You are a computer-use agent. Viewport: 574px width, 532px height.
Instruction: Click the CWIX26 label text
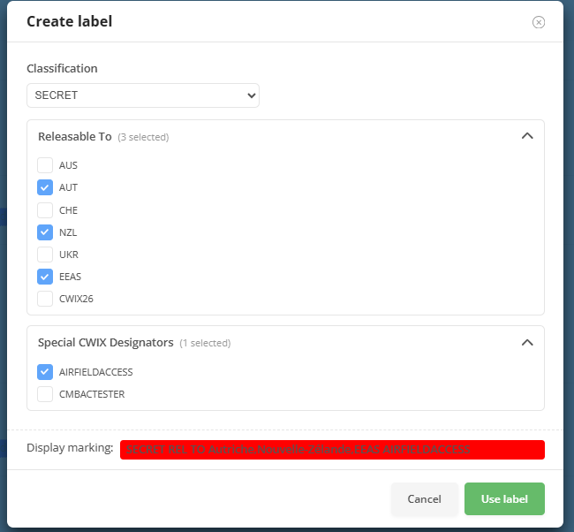76,299
